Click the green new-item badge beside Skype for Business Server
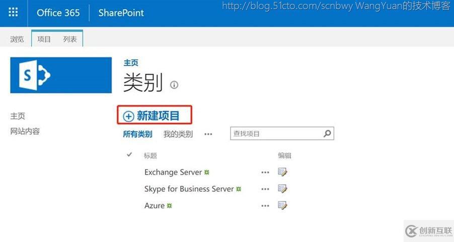The width and height of the screenshot is (454, 242). (238, 189)
